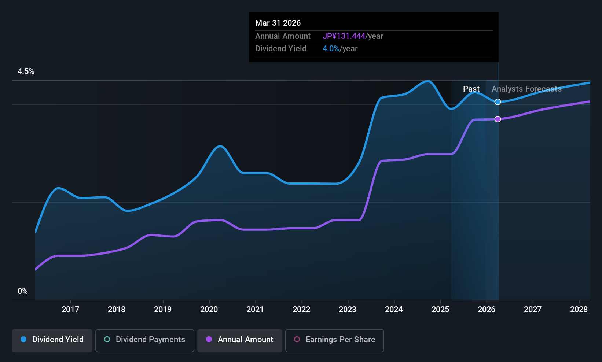Select the blue Dividend Yield data point
Screen dimensions: 602x362
pyautogui.click(x=498, y=102)
